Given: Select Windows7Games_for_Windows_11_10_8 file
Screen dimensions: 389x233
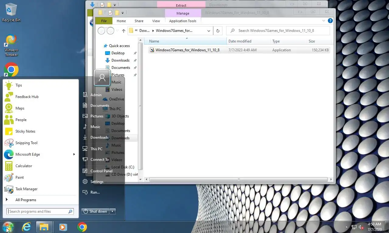Looking at the screenshot, I should pos(239,50).
